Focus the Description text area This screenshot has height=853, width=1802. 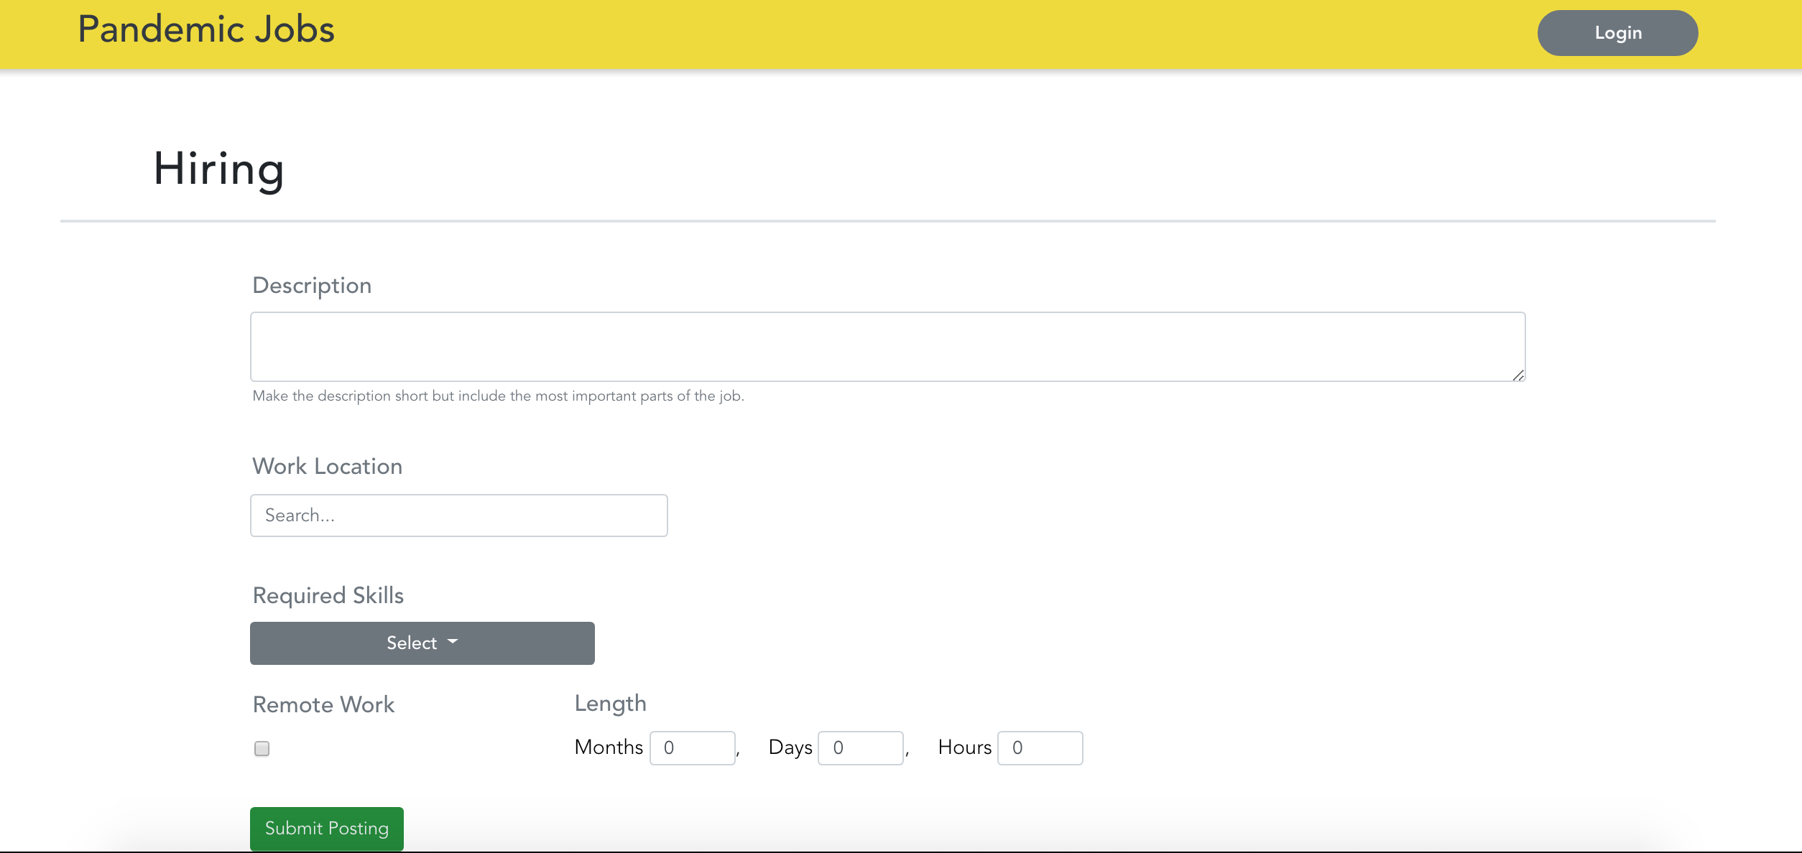point(887,346)
